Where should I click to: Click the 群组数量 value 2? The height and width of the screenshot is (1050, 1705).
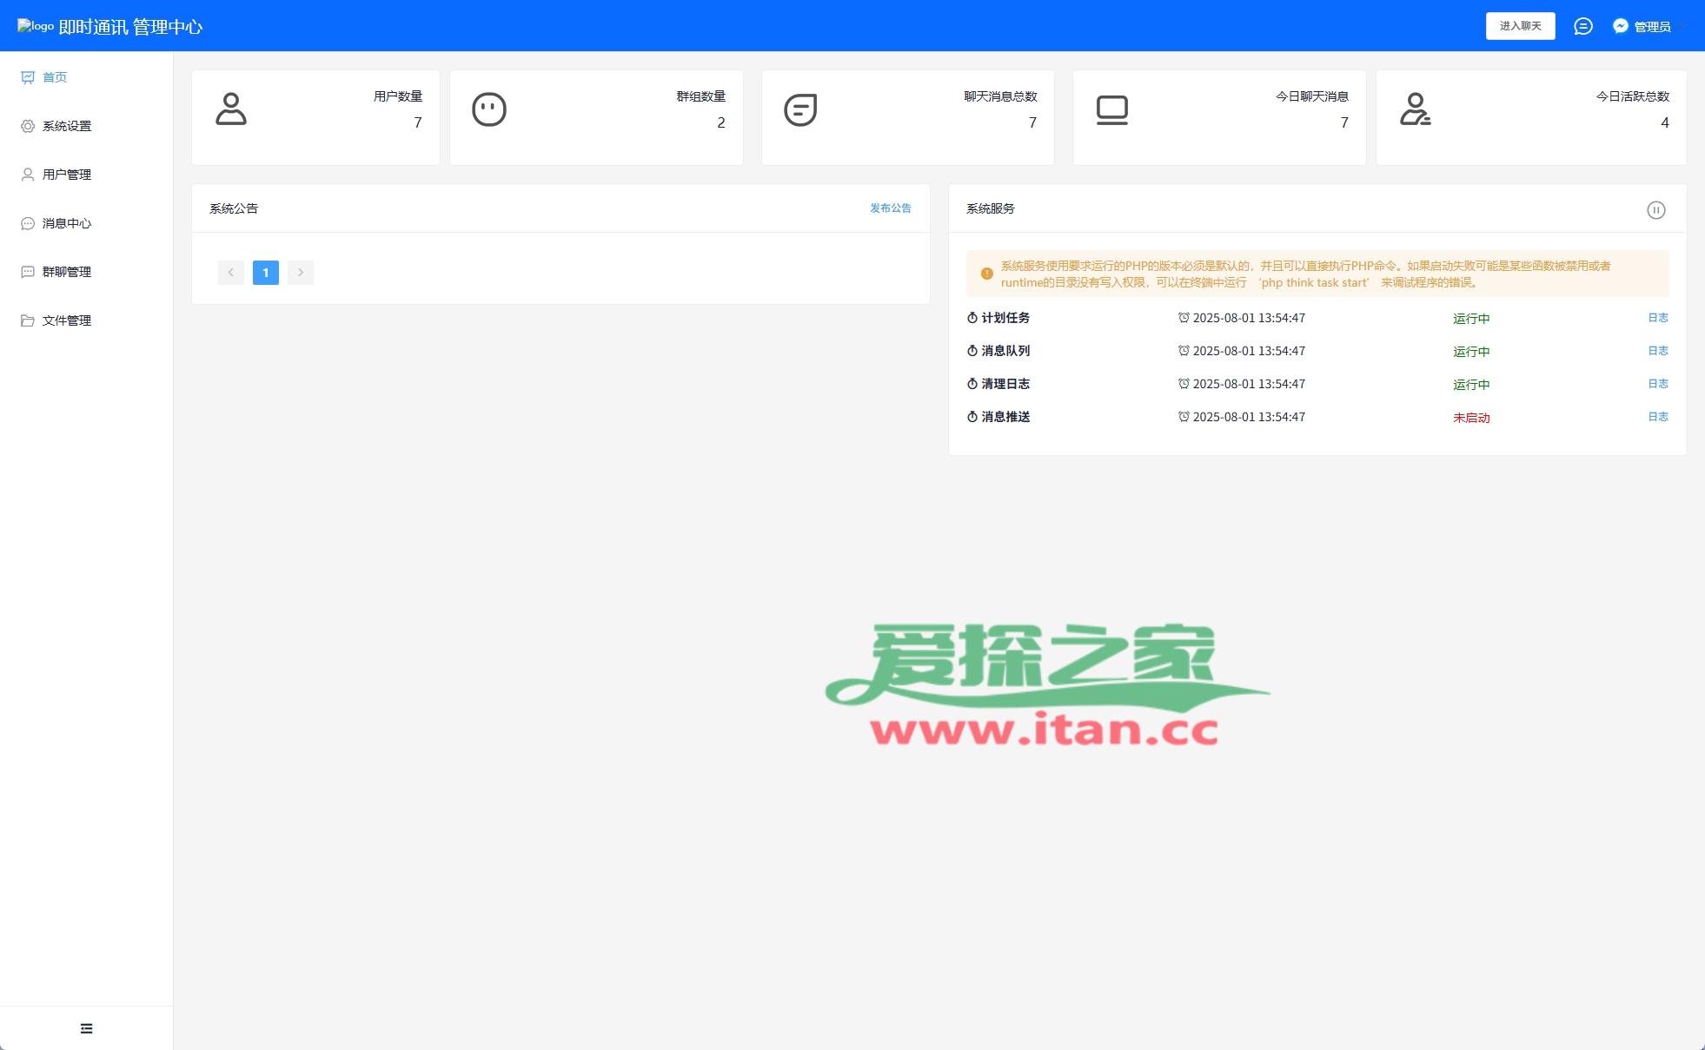click(721, 122)
